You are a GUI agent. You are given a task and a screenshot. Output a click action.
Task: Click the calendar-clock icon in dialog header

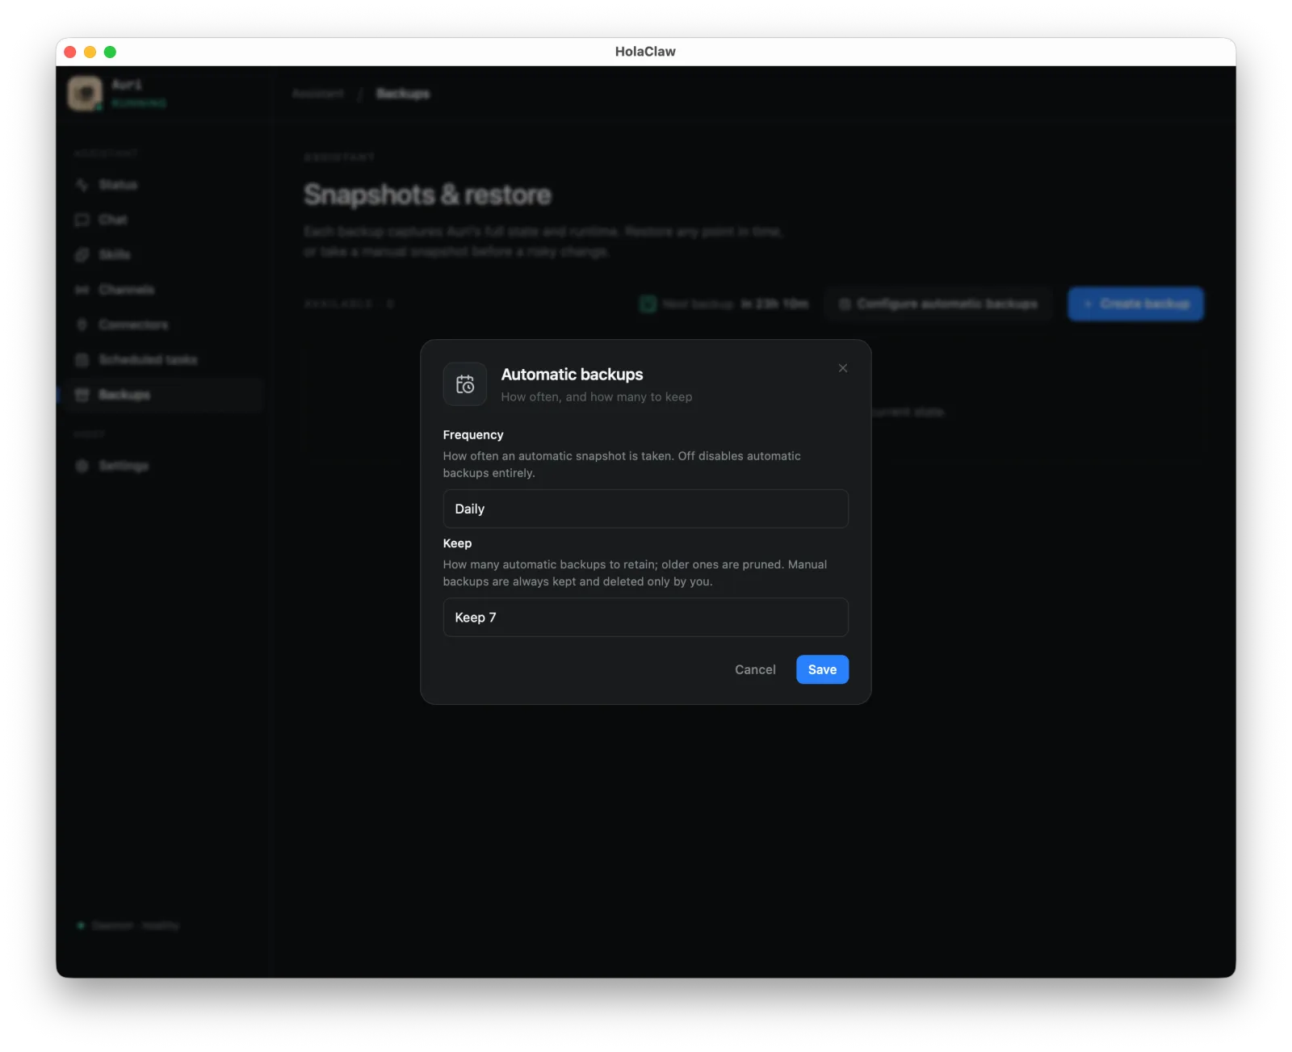[x=465, y=384]
